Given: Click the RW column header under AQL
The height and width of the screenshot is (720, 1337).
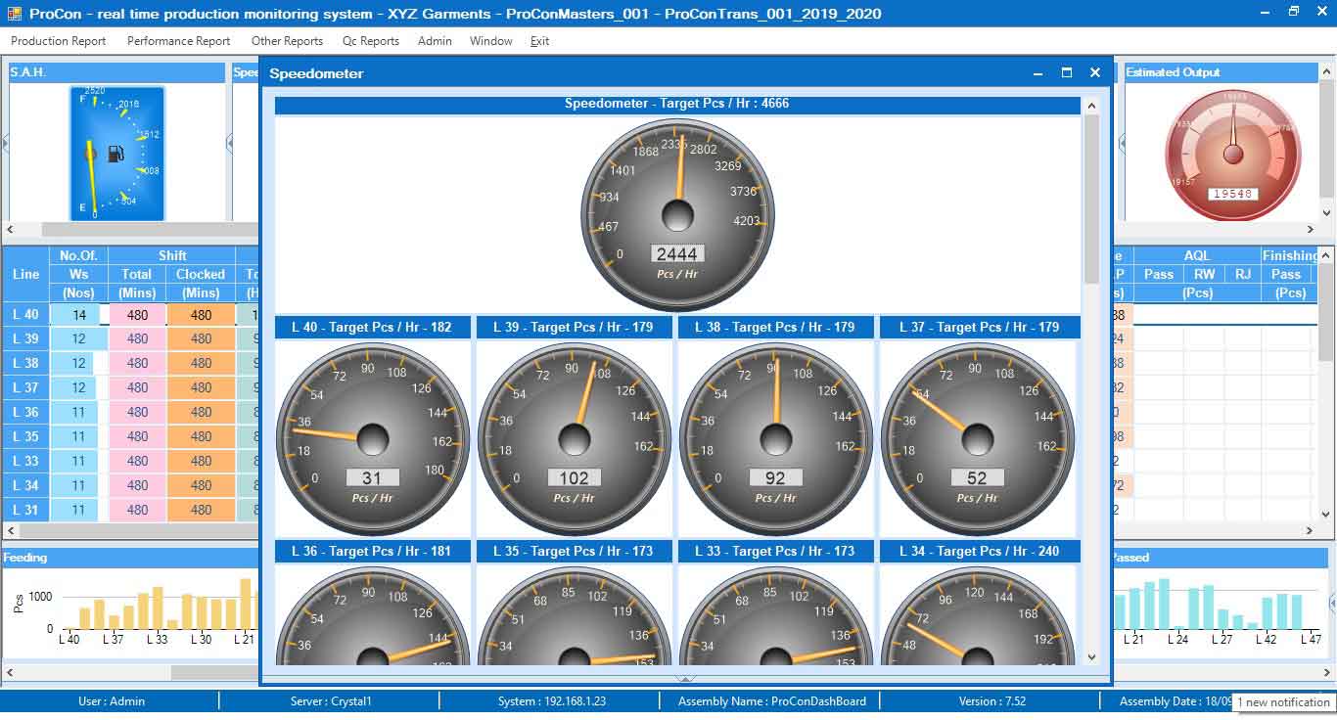Looking at the screenshot, I should pyautogui.click(x=1204, y=274).
